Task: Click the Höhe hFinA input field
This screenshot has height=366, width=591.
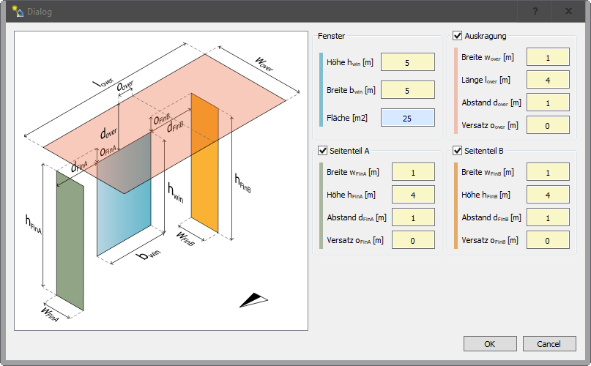Action: [413, 195]
